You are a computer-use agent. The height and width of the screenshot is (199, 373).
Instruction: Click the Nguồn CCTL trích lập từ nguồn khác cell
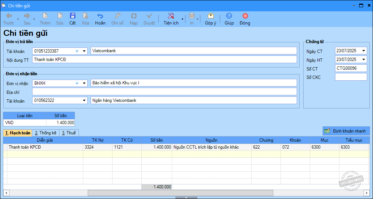pos(212,147)
